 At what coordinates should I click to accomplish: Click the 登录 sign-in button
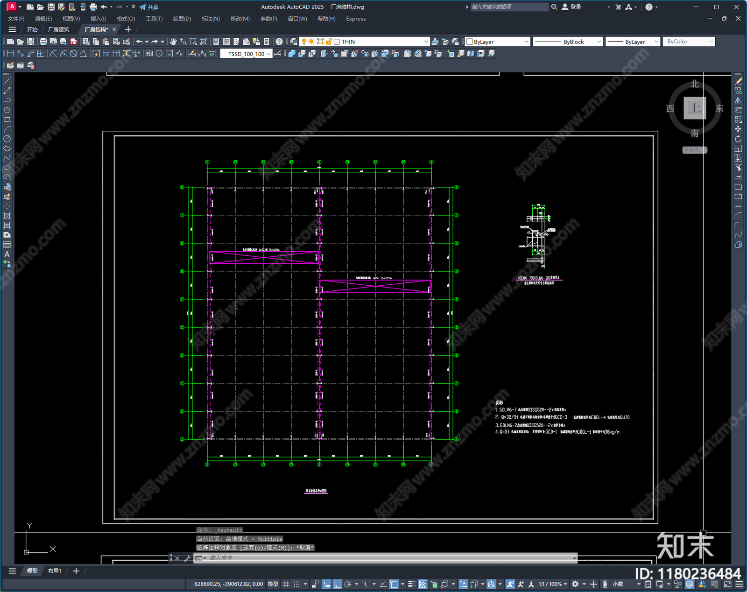coord(572,7)
